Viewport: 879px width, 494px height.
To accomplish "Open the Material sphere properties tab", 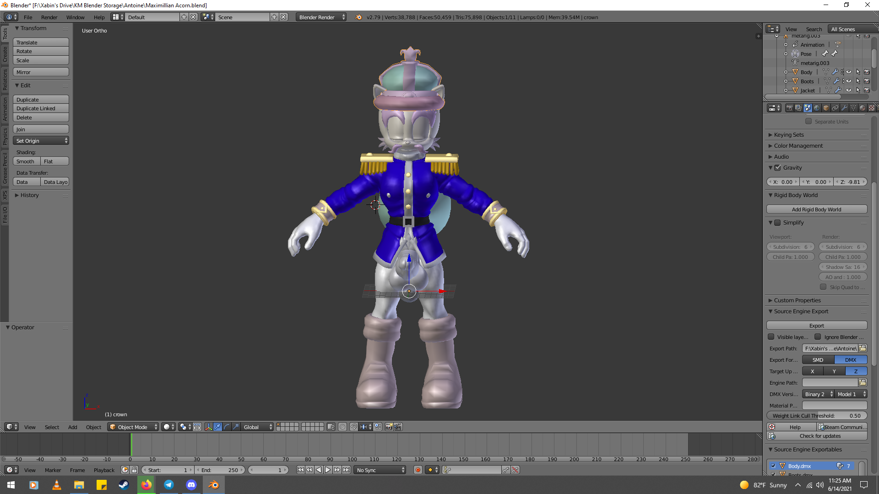I will click(x=863, y=108).
